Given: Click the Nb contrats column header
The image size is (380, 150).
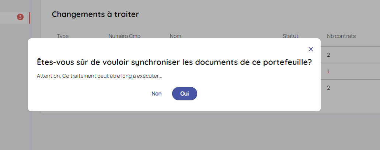Looking at the screenshot, I should tap(341, 36).
